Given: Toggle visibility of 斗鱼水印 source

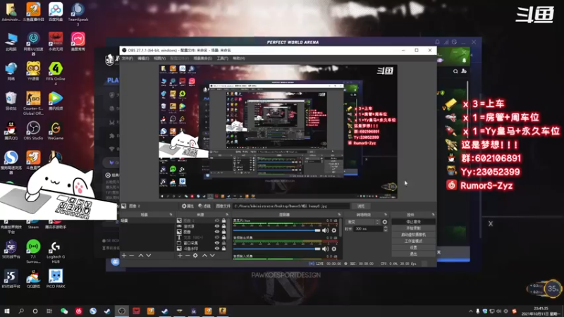Looking at the screenshot, I should point(217,249).
